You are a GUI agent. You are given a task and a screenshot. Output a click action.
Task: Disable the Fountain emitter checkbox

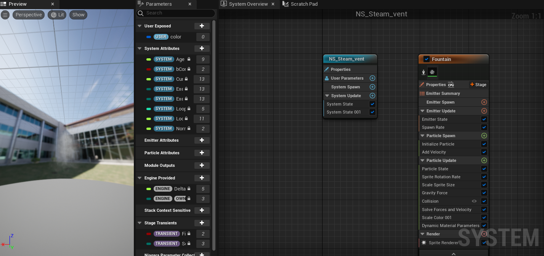(x=427, y=59)
